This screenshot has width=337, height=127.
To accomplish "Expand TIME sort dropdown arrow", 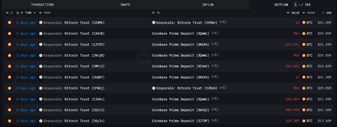I will 34,13.
